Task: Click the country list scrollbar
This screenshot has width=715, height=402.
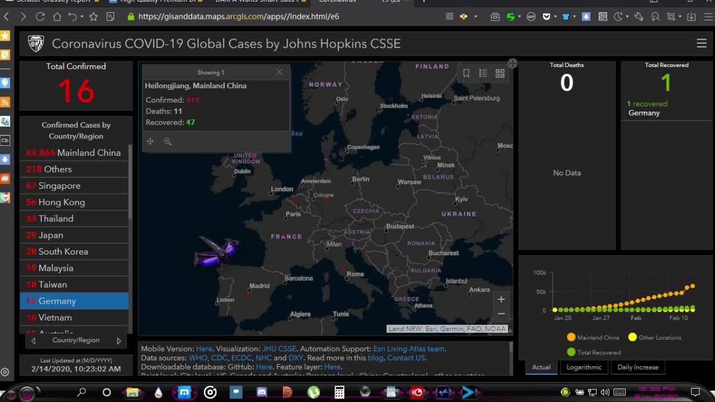Action: 130,181
